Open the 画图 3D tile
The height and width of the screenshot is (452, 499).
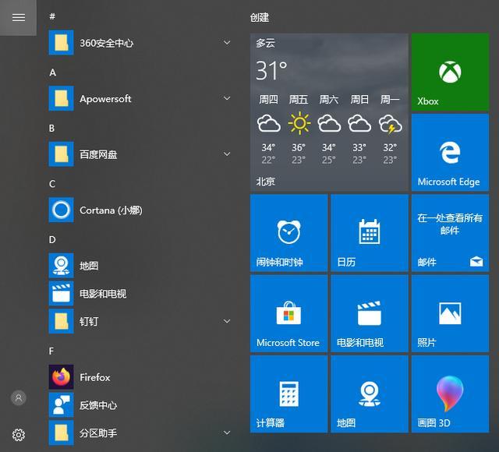point(450,394)
